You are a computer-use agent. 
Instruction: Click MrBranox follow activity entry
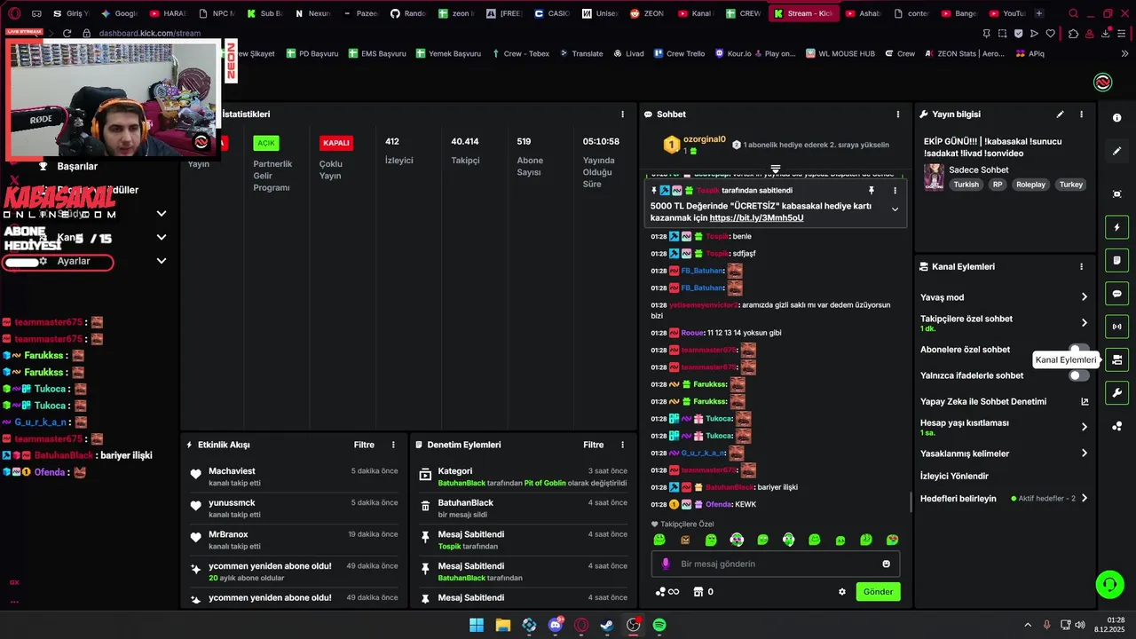tap(294, 540)
